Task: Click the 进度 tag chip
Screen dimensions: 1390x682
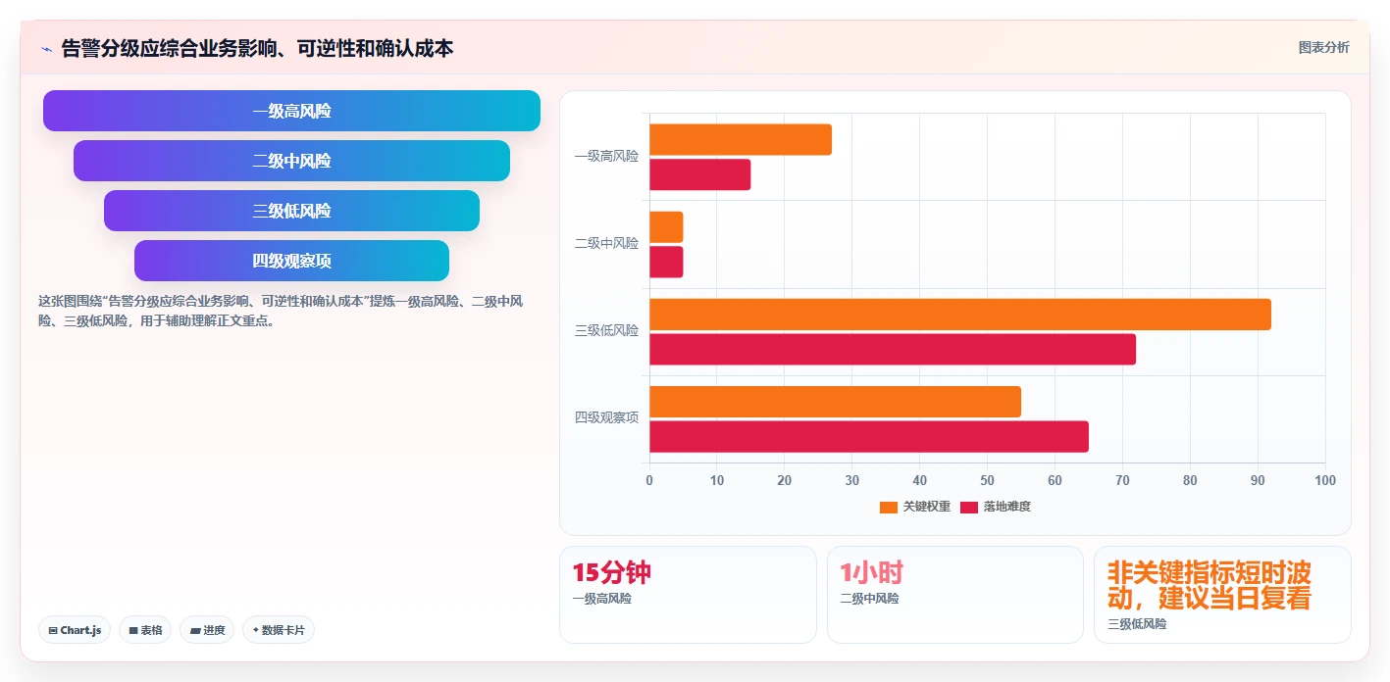Action: (207, 630)
